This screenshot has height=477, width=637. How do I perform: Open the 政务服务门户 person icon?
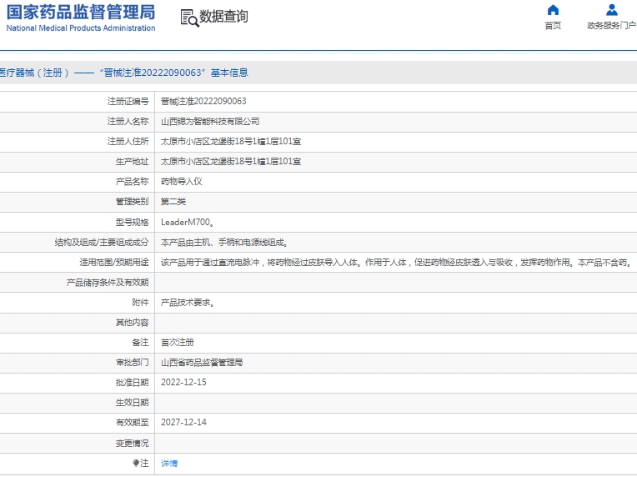(611, 9)
